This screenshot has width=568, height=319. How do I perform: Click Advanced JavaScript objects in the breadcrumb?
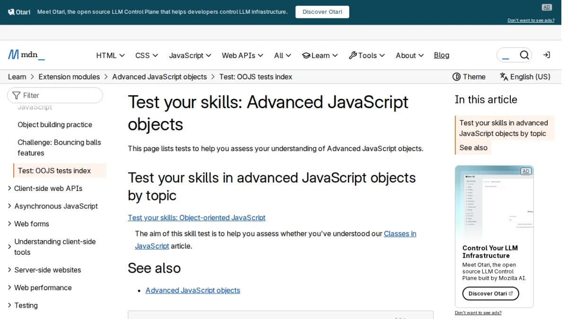(x=160, y=77)
